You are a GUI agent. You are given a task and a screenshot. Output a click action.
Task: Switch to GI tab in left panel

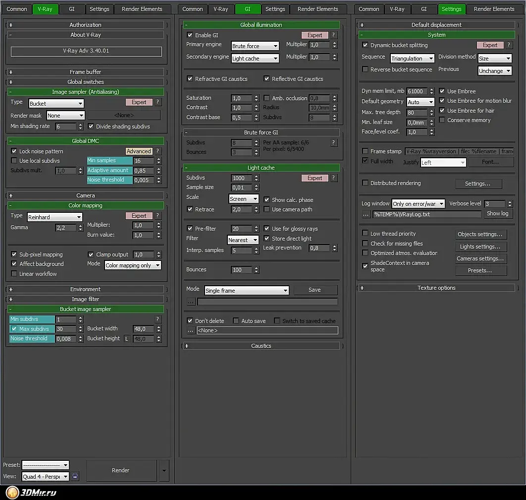(x=72, y=9)
